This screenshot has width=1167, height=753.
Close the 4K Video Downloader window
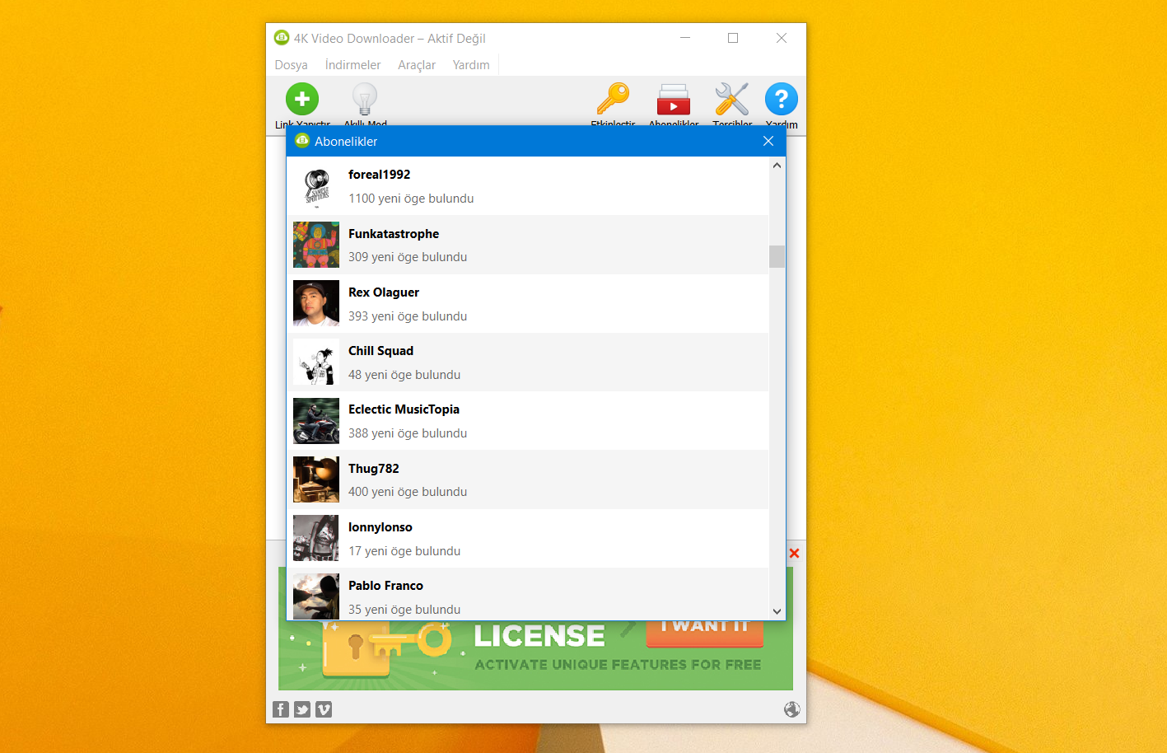782,38
